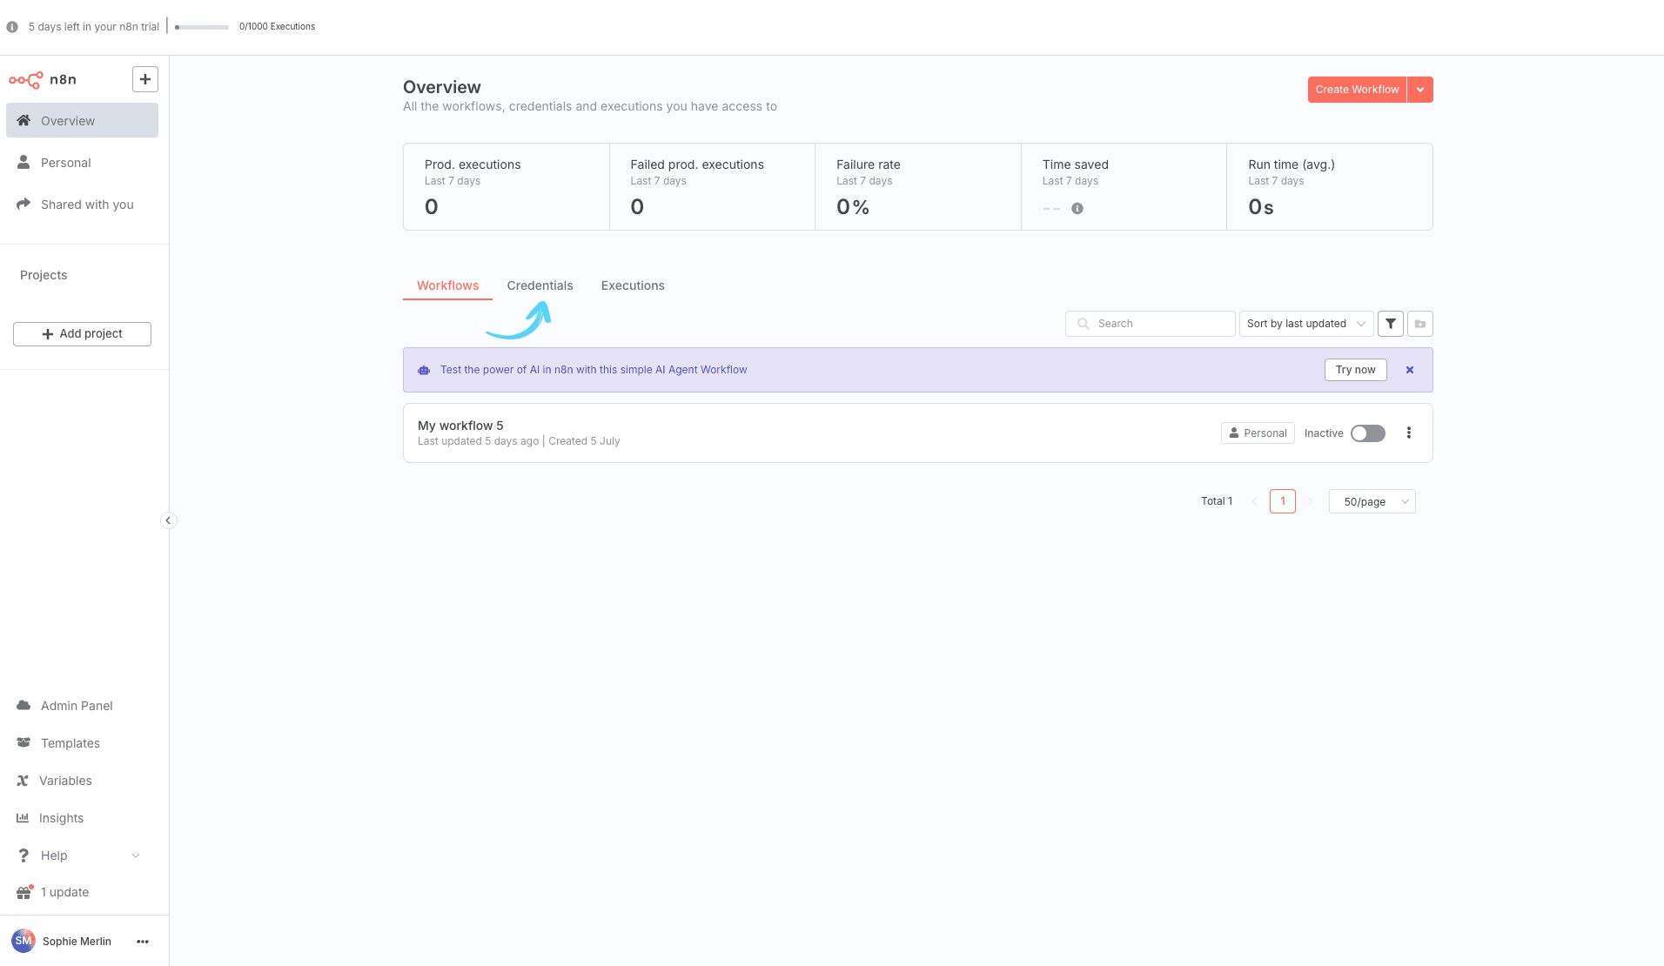Activate My workflow 5 toggle
This screenshot has height=966, width=1664.
(x=1368, y=433)
